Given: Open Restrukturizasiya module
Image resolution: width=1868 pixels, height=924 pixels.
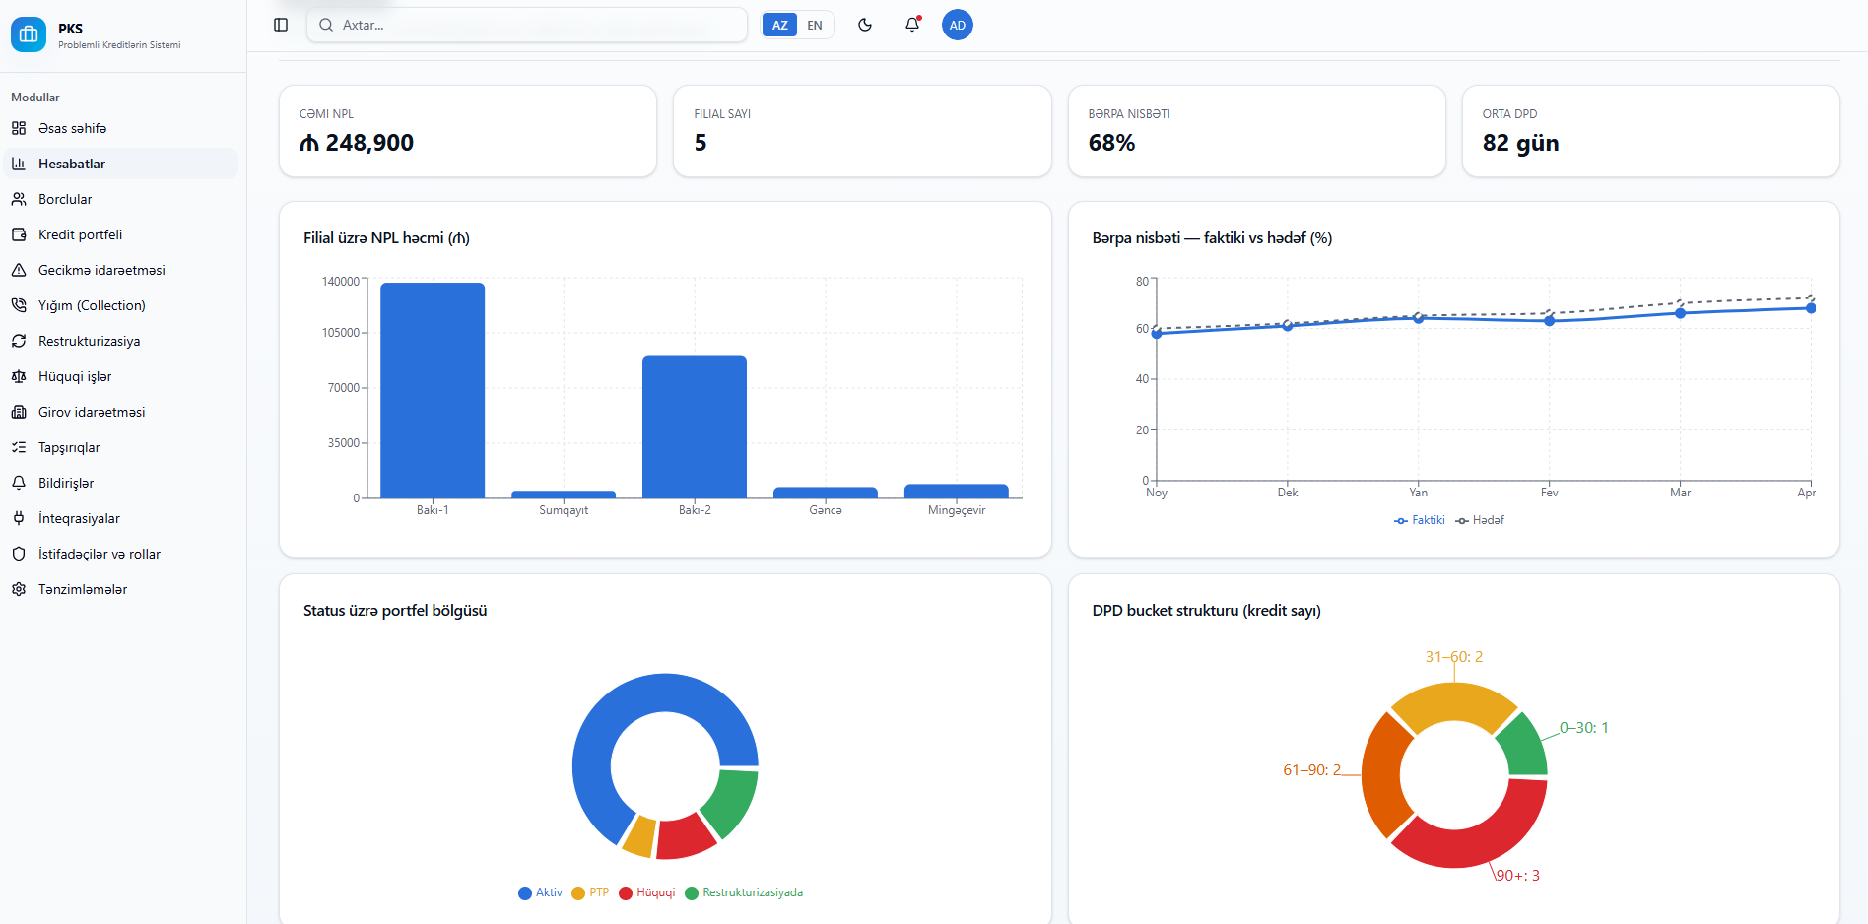Looking at the screenshot, I should 119,341.
